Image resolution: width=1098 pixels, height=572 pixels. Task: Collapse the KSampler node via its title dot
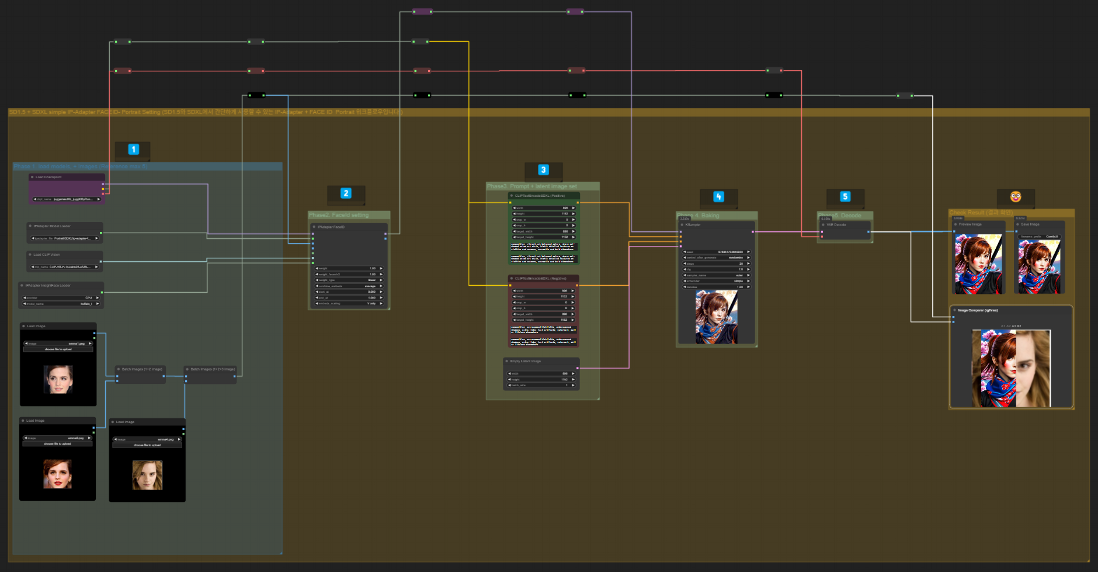[x=682, y=224]
